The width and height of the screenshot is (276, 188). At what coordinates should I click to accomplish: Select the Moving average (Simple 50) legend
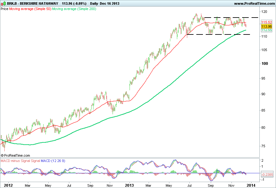[30, 9]
